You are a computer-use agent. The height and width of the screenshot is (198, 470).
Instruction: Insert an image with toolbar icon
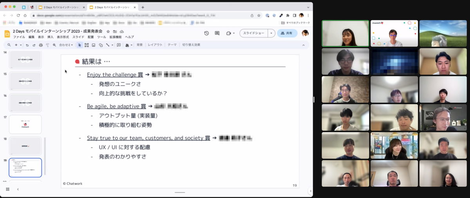coord(94,45)
